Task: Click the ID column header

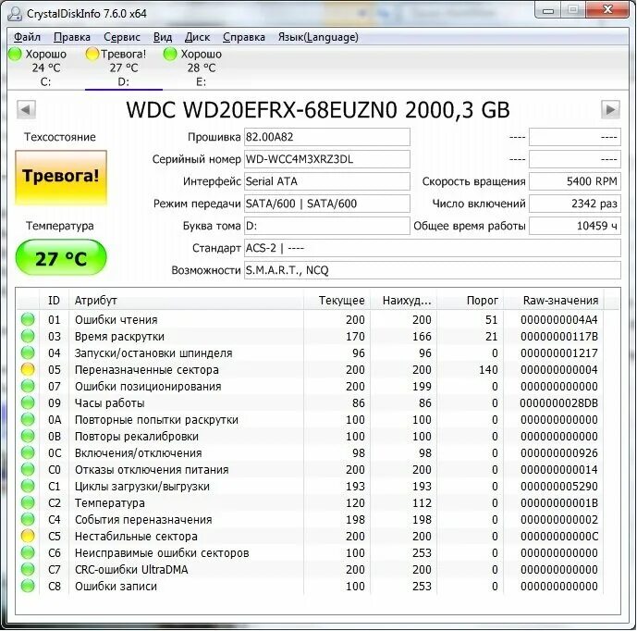Action: click(54, 301)
